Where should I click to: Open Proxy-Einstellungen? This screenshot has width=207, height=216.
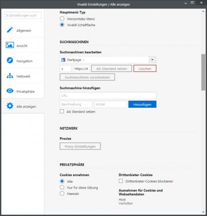(x=80, y=146)
